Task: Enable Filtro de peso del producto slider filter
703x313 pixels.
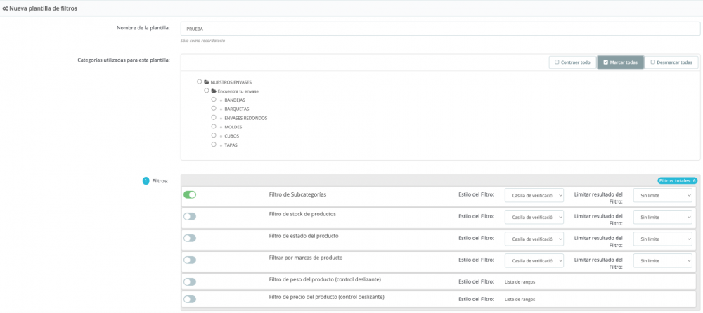Action: coord(190,281)
